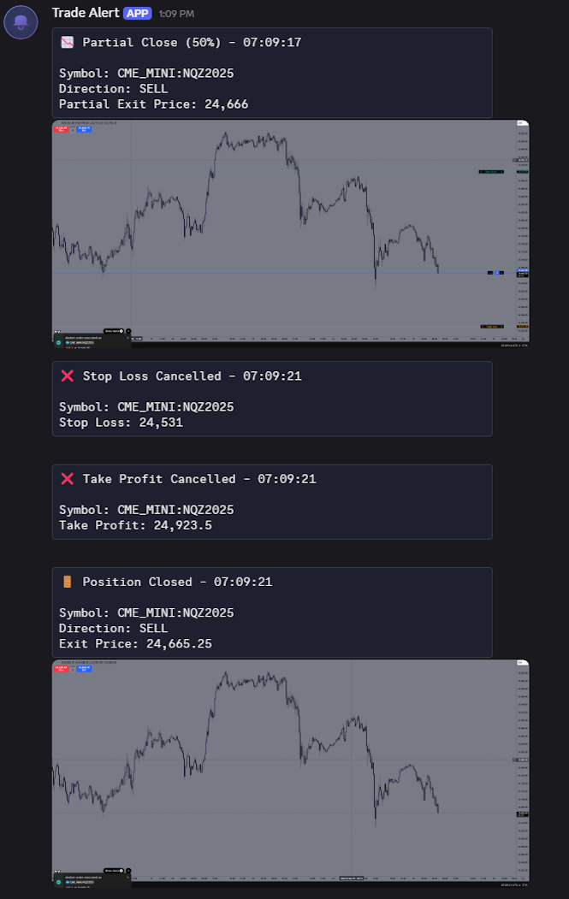
Task: Click the Trade Alert bot avatar
Action: point(21,21)
